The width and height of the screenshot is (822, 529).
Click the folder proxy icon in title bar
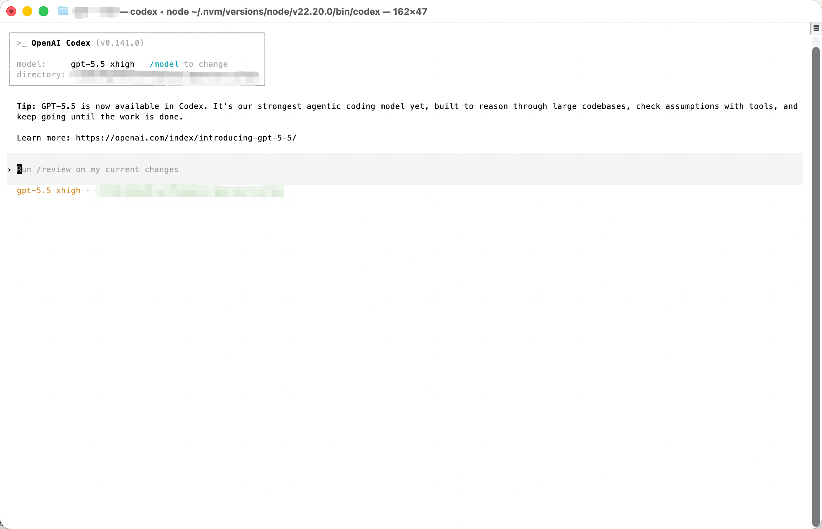(63, 11)
